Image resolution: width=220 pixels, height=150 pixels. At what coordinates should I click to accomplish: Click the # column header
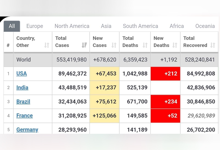(8, 45)
